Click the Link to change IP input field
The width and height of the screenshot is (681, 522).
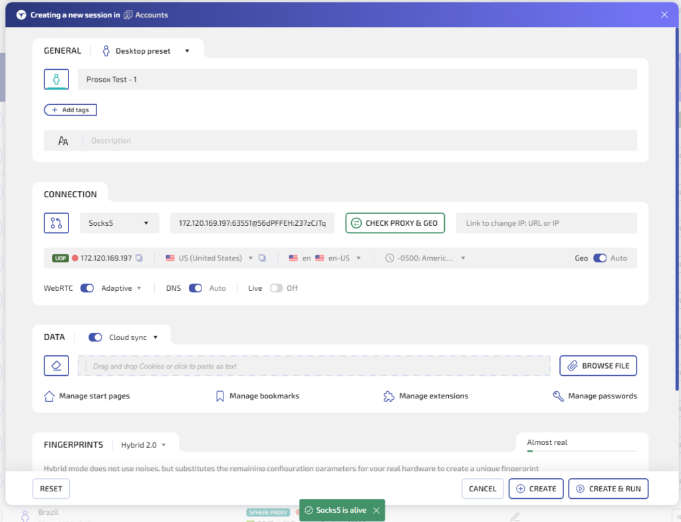[545, 222]
